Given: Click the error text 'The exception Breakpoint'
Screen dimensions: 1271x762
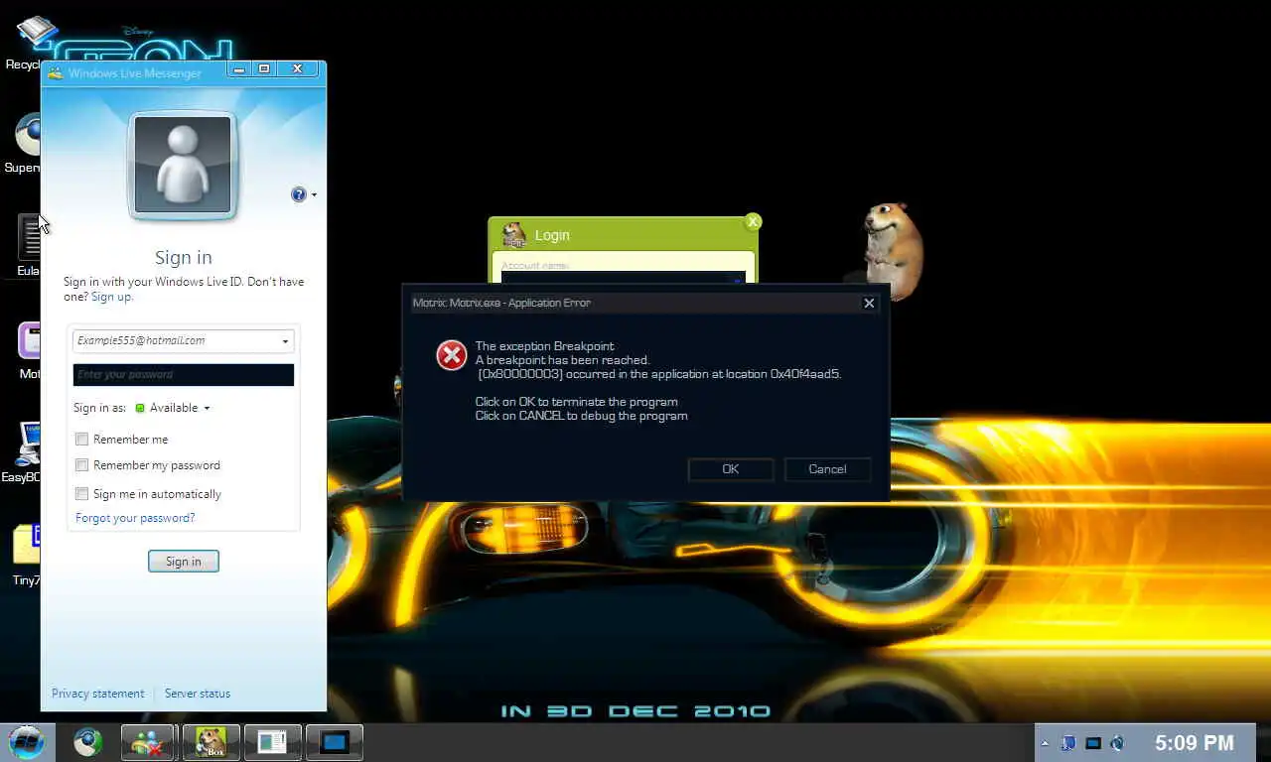Looking at the screenshot, I should click(x=544, y=346).
